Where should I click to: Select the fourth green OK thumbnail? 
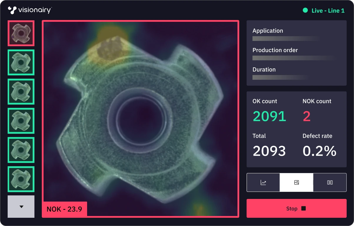point(21,150)
